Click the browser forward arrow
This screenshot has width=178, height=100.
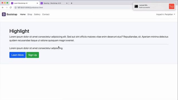[7, 7]
